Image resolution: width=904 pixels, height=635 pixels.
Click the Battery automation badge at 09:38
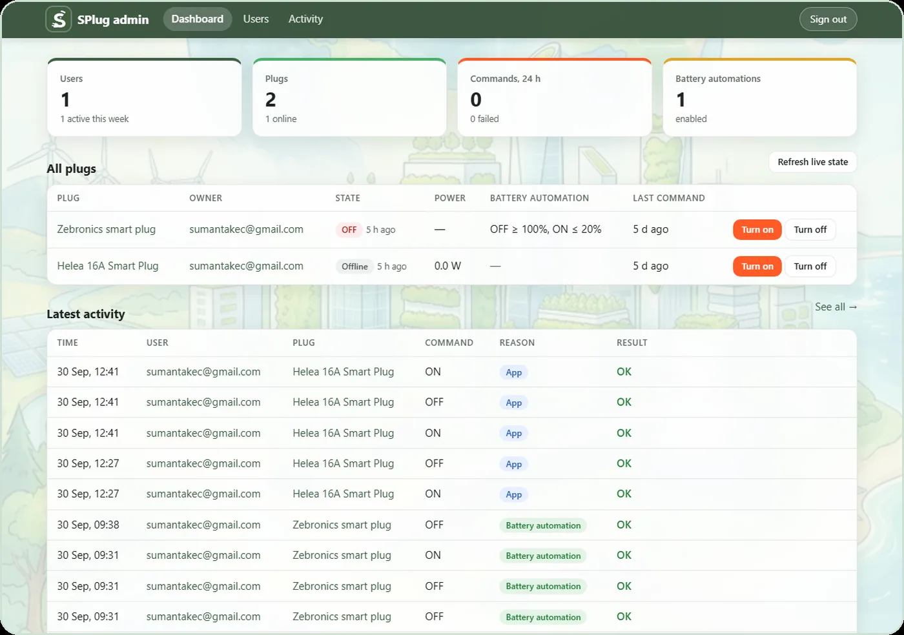pyautogui.click(x=543, y=525)
